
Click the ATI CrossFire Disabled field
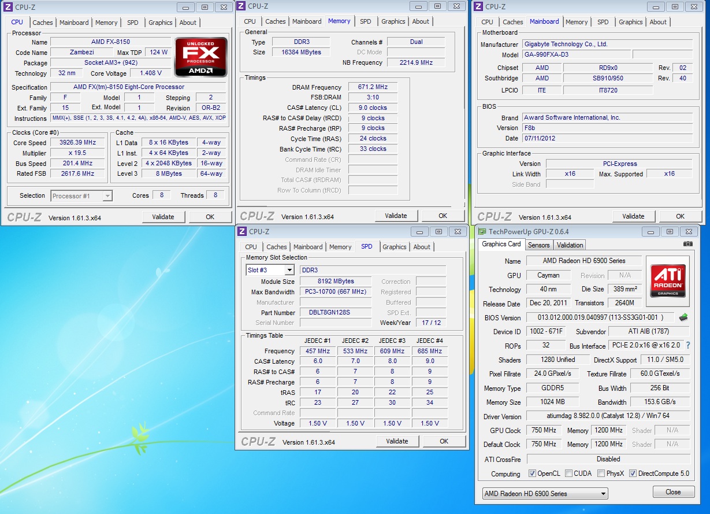coord(608,459)
